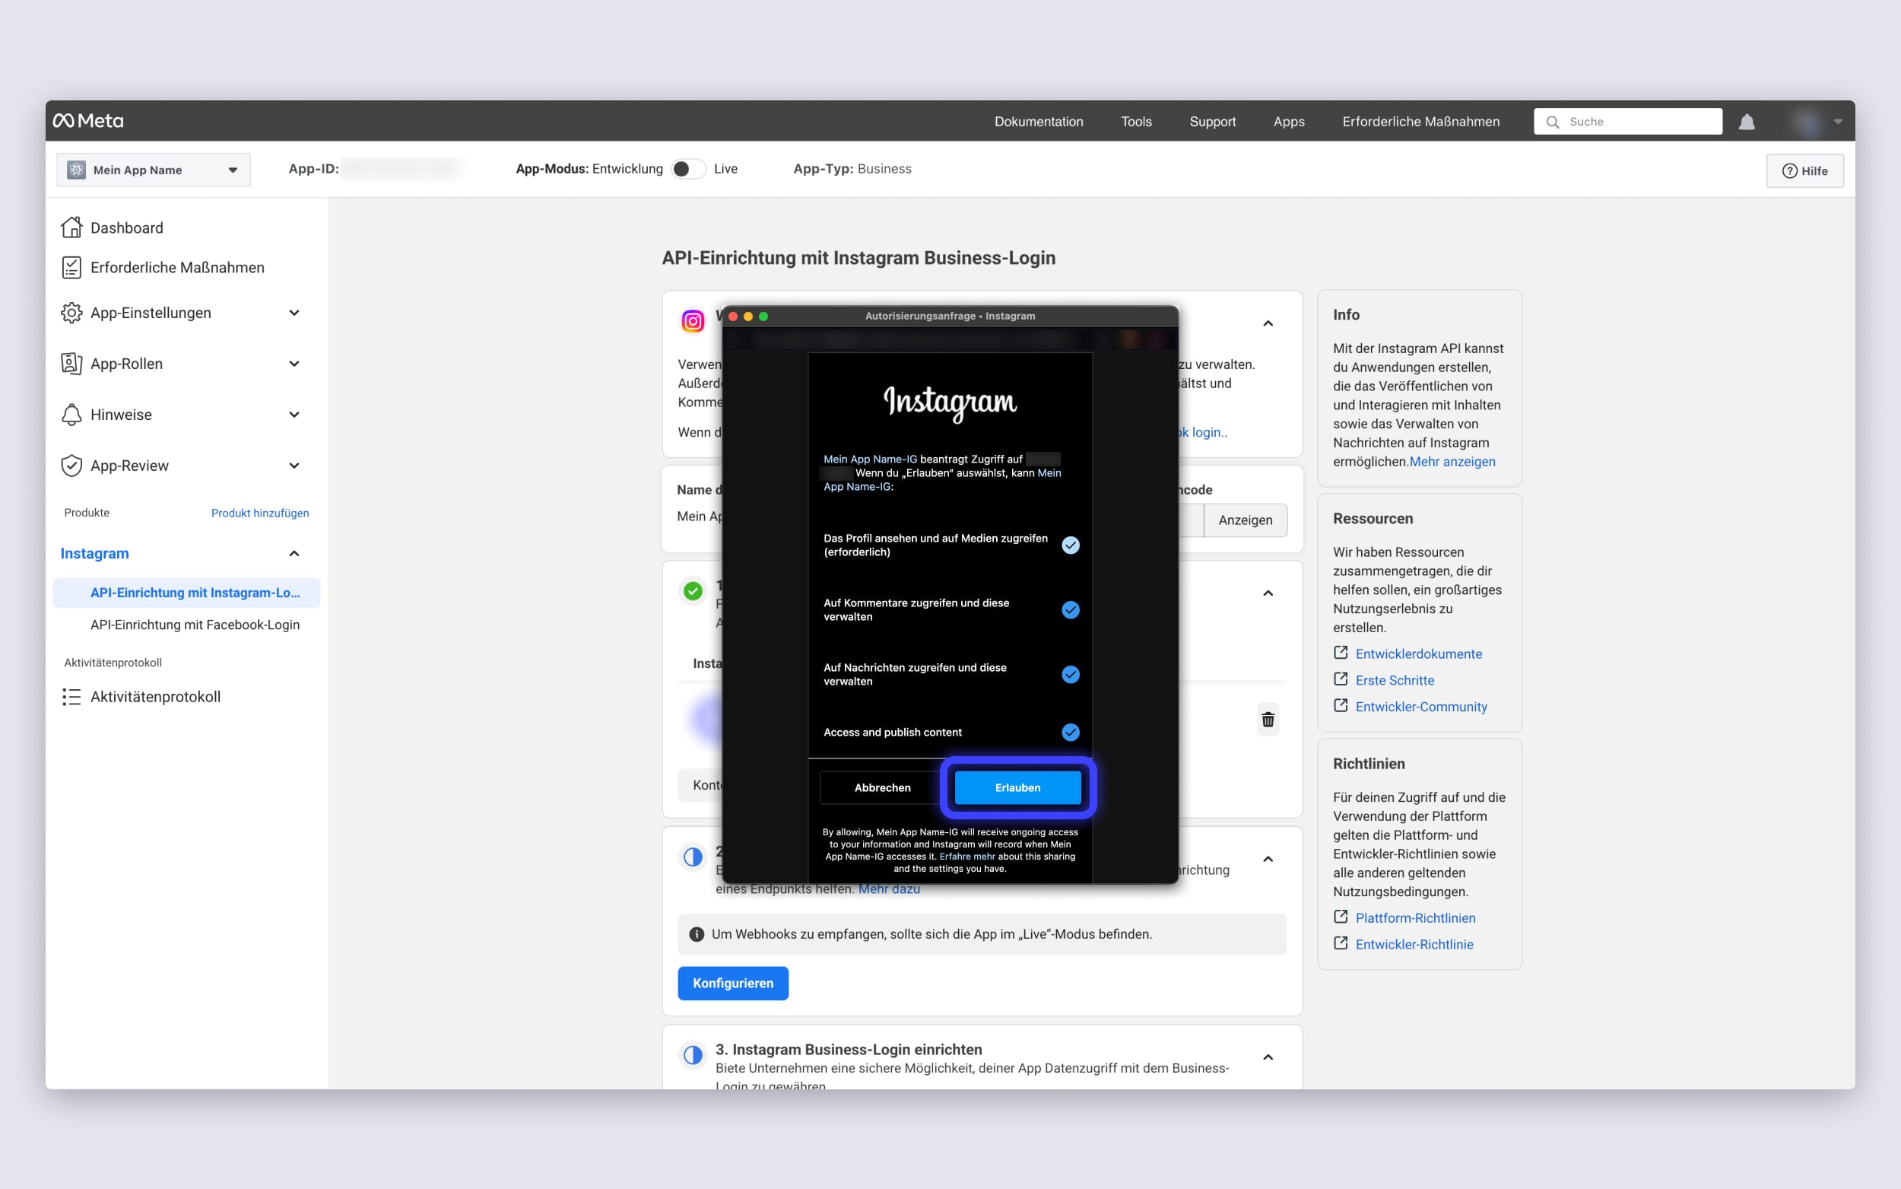Click into the Suche search field
The image size is (1901, 1189).
point(1627,122)
